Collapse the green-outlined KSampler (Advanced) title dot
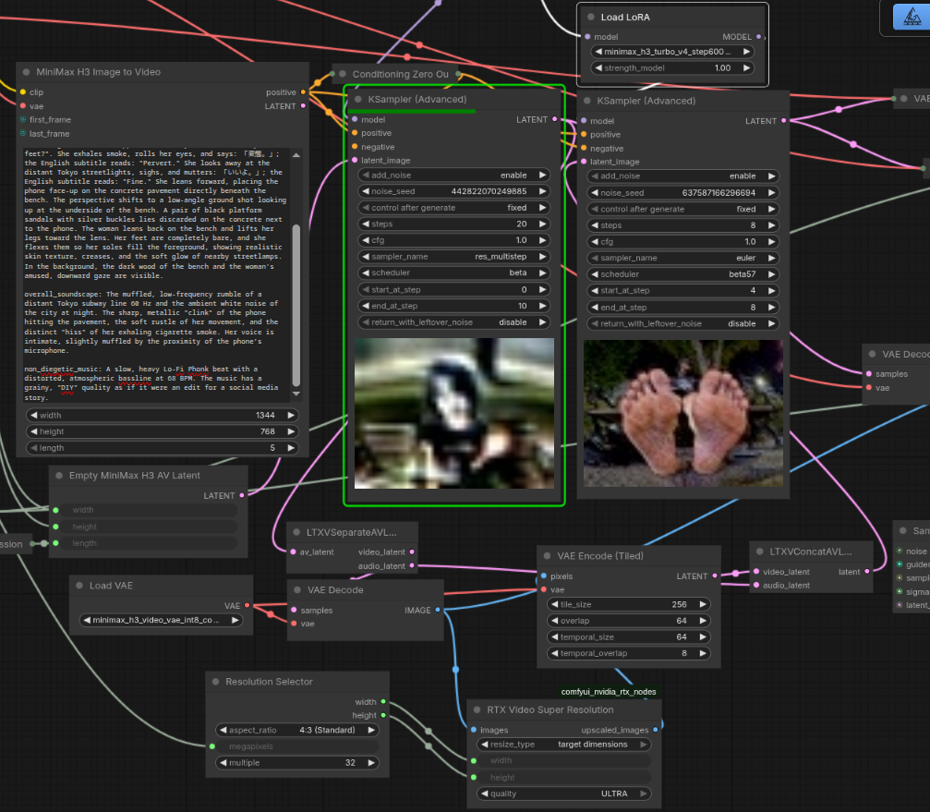930x812 pixels. (358, 99)
